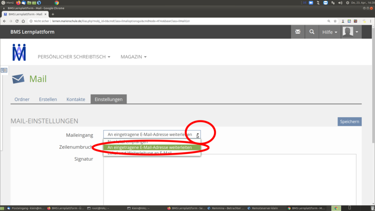The width and height of the screenshot is (375, 211).
Task: Launch Firefox from the top panel
Action: 19,3
